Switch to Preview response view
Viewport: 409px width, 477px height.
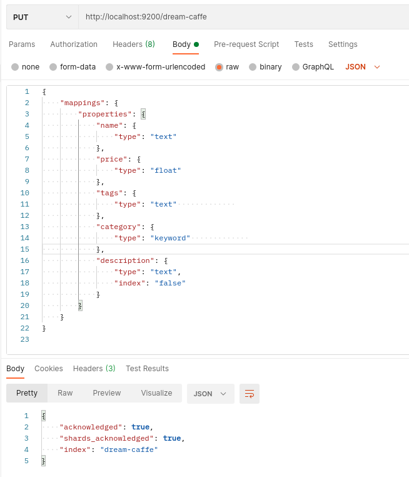107,393
